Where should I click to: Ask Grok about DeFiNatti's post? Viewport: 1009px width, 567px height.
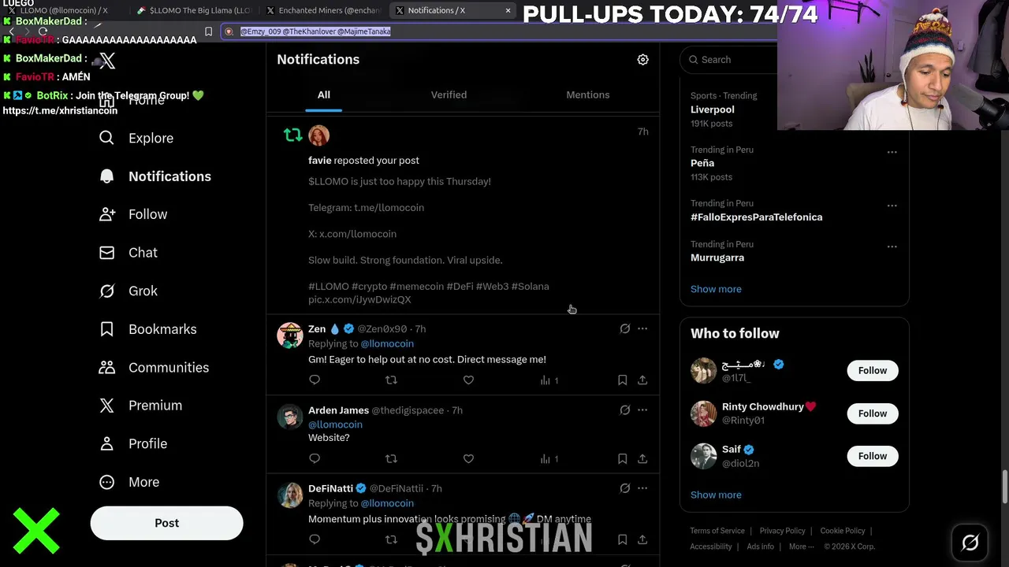point(624,488)
